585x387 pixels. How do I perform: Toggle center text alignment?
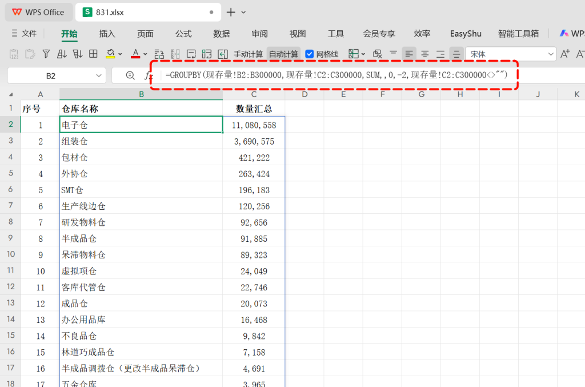(x=425, y=54)
